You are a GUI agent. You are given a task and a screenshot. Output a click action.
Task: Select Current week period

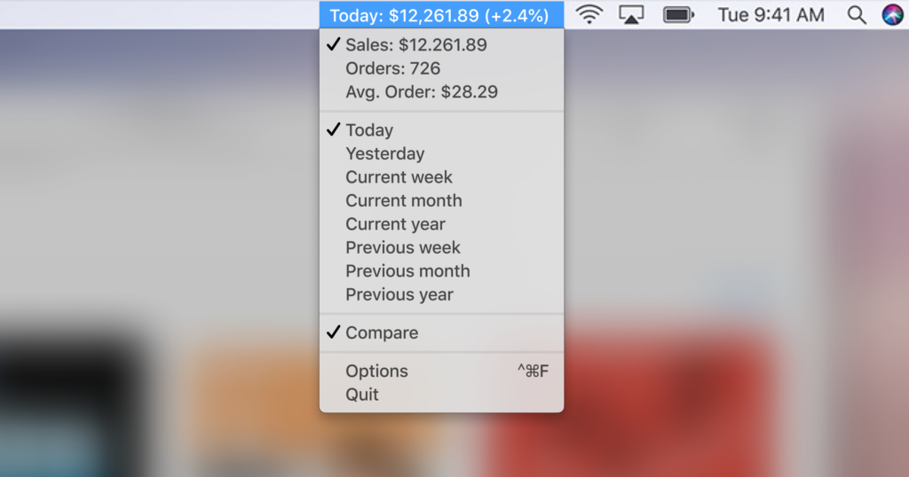click(441, 176)
